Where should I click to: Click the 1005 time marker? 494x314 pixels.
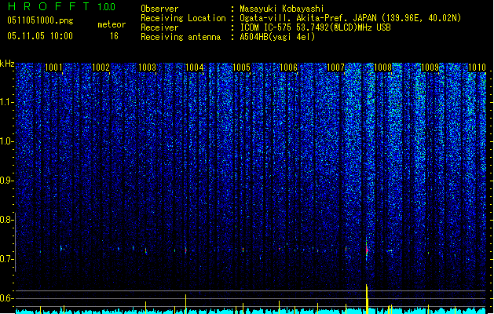pos(241,67)
